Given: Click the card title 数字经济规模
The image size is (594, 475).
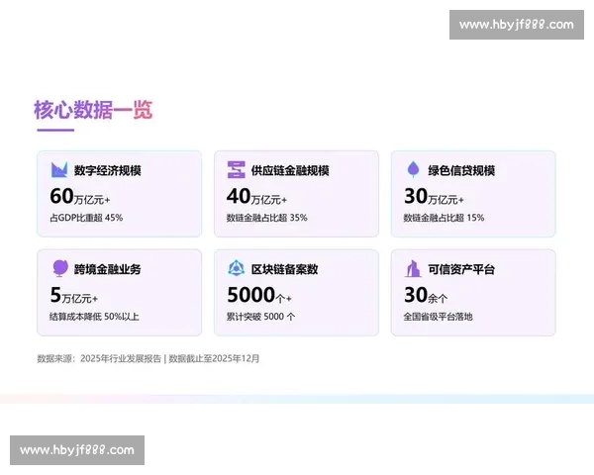Looking at the screenshot, I should pos(107,170).
